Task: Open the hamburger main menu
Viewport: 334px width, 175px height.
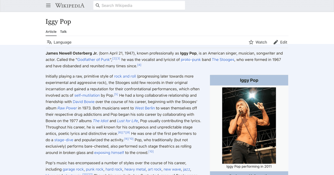Action: point(48,5)
